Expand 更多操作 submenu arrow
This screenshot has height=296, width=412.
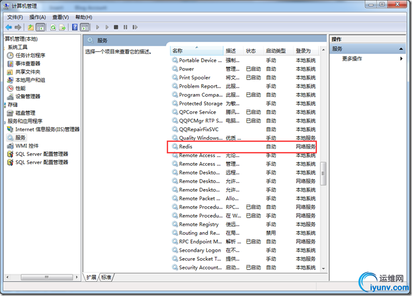[x=401, y=59]
